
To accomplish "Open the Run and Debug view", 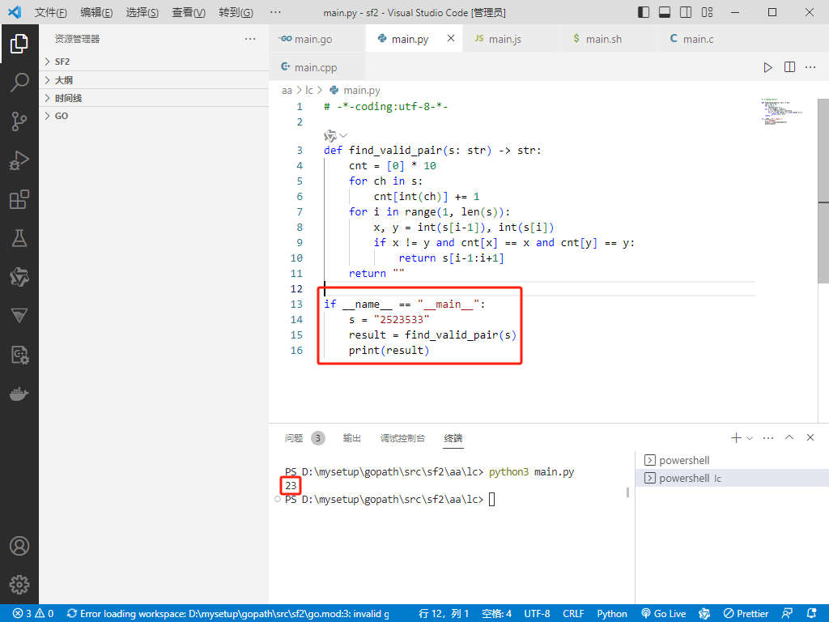I will (19, 160).
